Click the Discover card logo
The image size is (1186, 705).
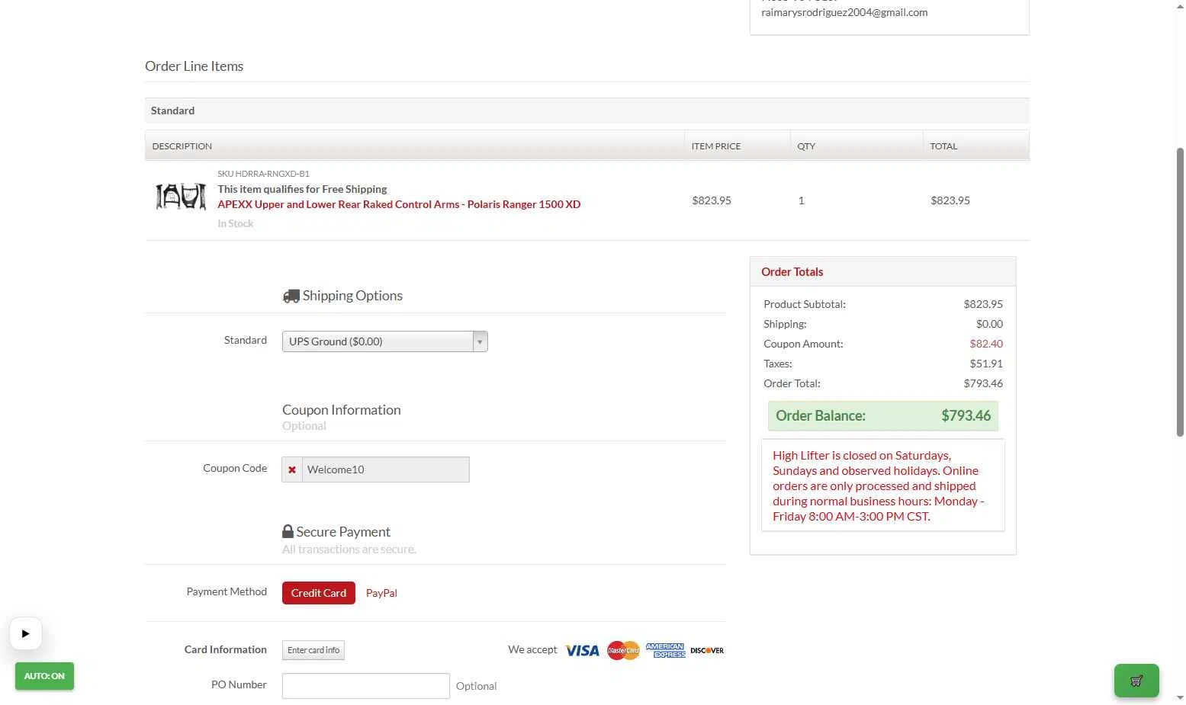pyautogui.click(x=707, y=650)
